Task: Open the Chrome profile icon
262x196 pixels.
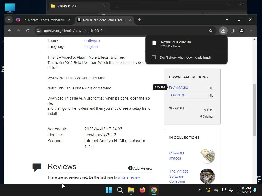Action: tap(242, 31)
